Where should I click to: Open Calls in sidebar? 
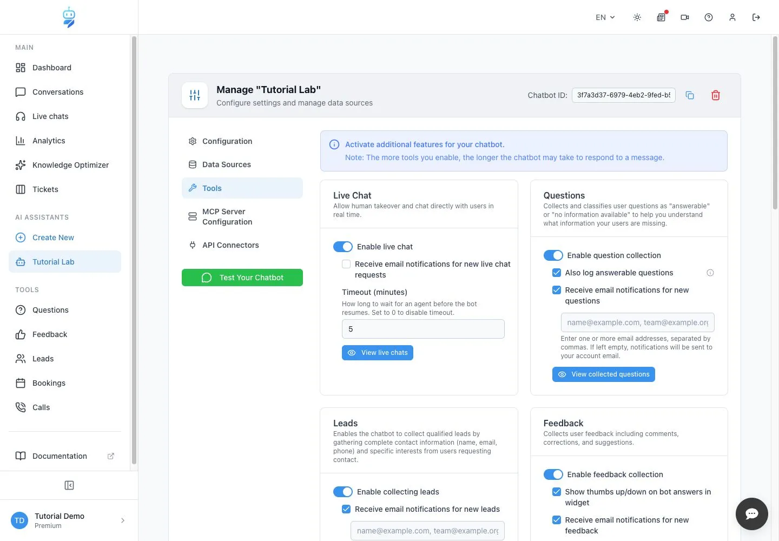[65, 407]
